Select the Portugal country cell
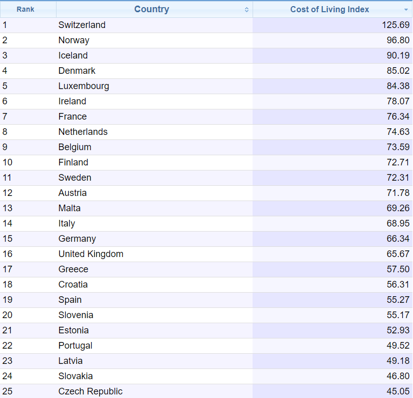 pyautogui.click(x=75, y=346)
